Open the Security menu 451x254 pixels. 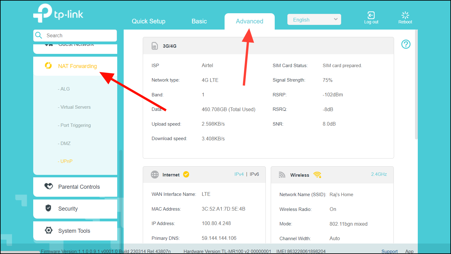(75, 209)
